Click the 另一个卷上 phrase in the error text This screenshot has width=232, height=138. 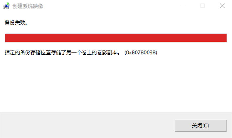[x=79, y=52]
